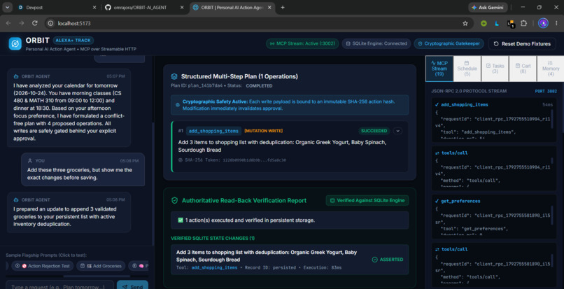The width and height of the screenshot is (564, 289).
Task: Open the Cart (8) tab
Action: [523, 69]
